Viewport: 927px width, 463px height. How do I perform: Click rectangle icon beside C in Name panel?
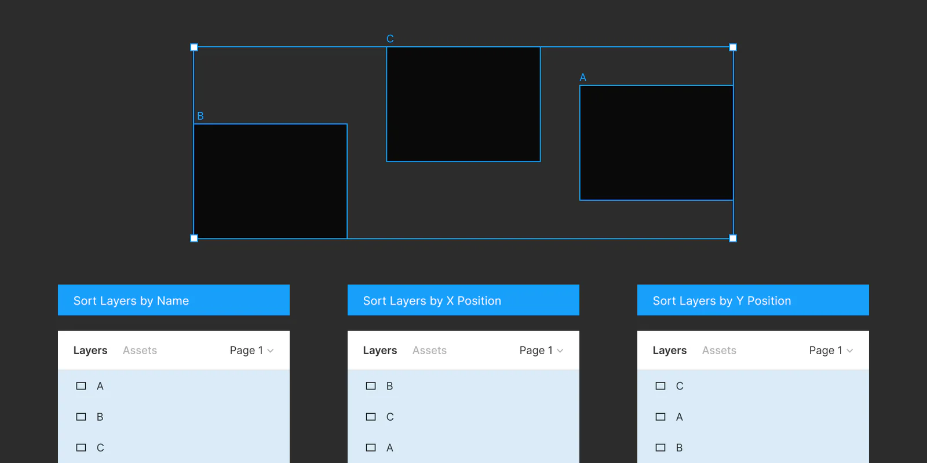[81, 447]
